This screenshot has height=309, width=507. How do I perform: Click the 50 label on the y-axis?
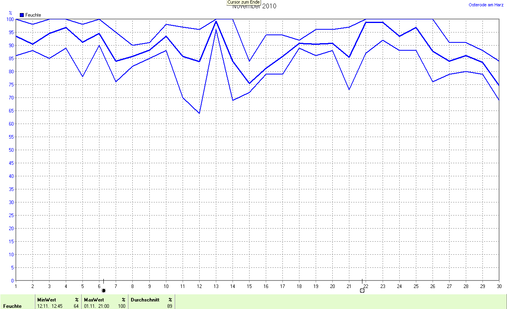tap(12, 150)
